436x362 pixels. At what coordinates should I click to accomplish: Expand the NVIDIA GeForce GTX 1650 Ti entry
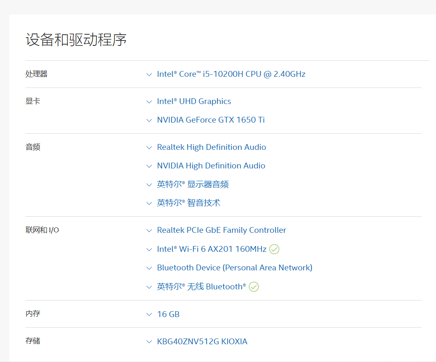tap(149, 120)
